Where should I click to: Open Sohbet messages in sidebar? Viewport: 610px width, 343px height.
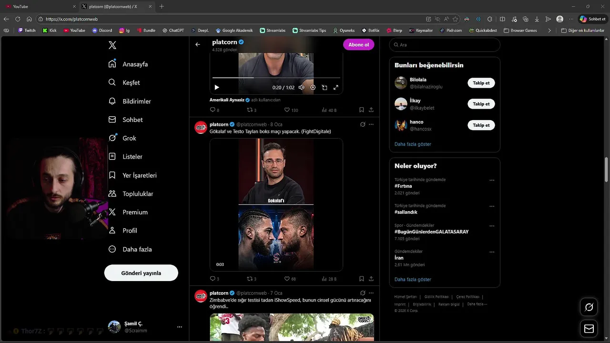tap(126, 120)
